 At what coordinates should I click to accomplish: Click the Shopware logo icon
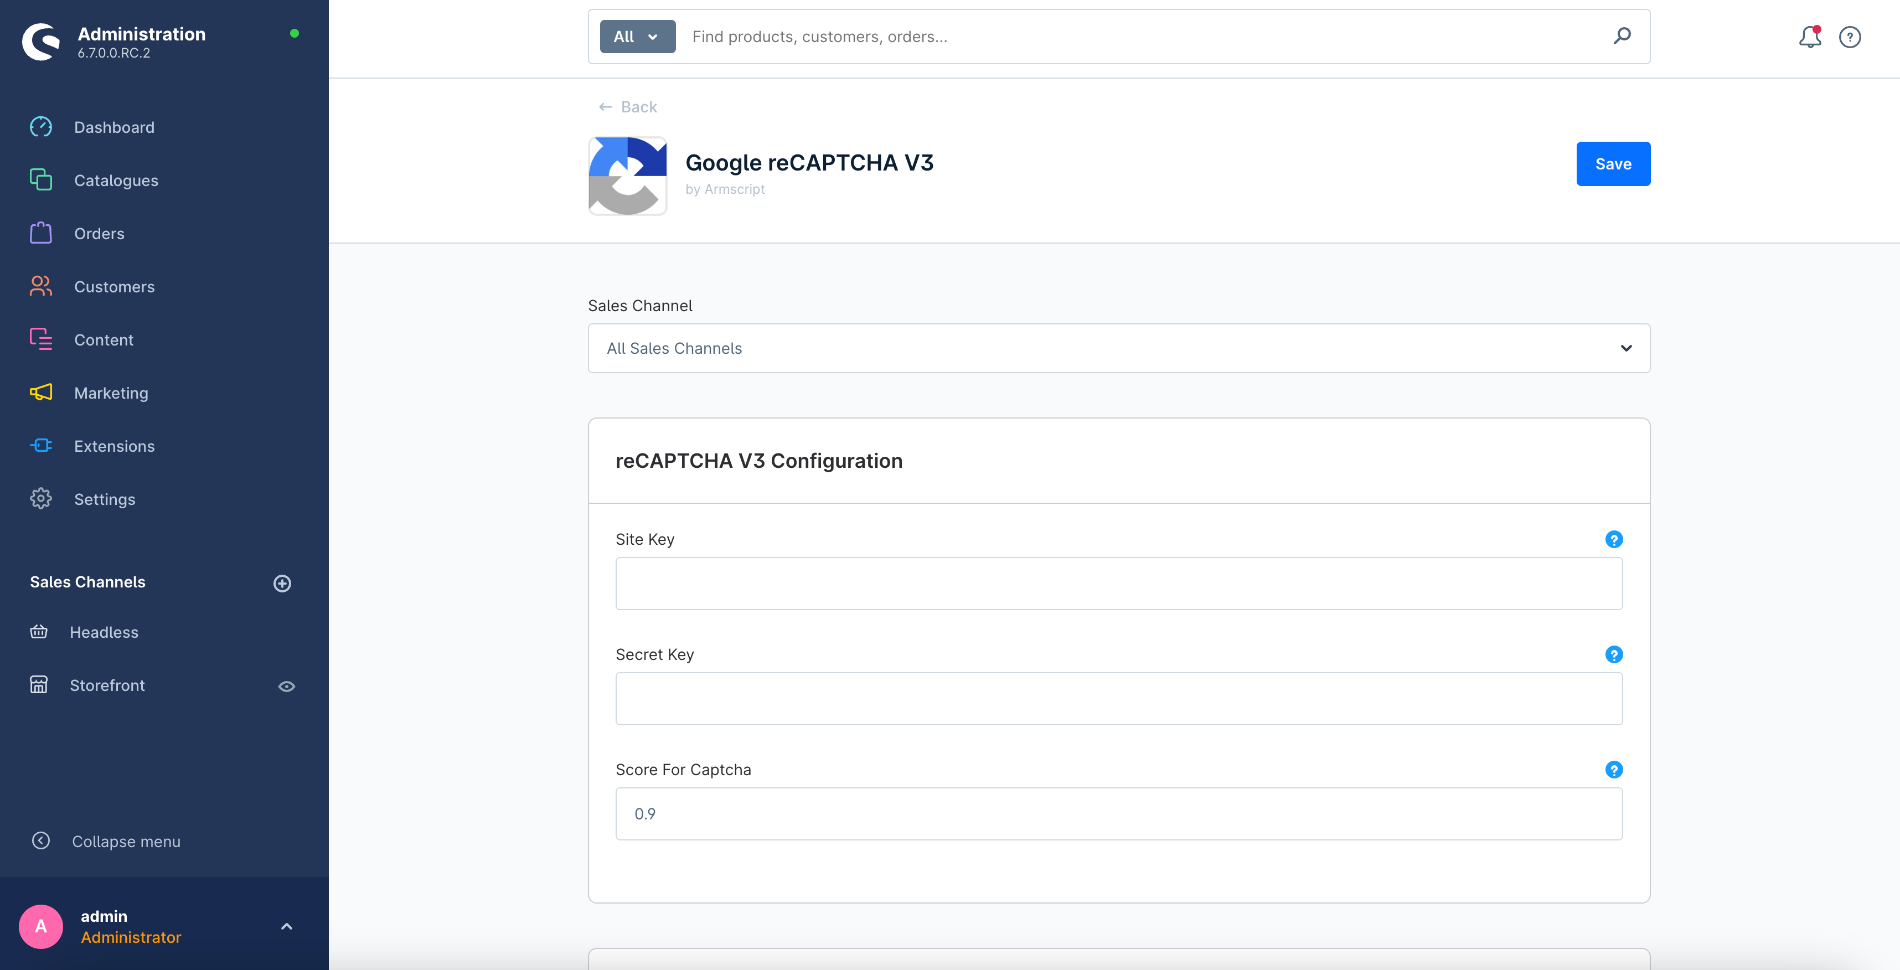(x=40, y=42)
